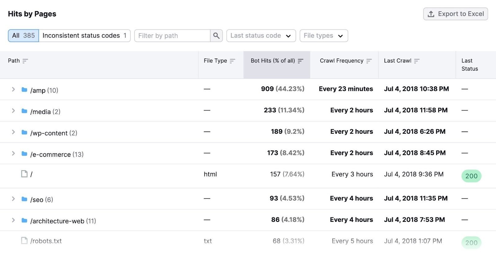Image resolution: width=496 pixels, height=254 pixels.
Task: Sort by Last Crawl column icon
Action: (417, 61)
